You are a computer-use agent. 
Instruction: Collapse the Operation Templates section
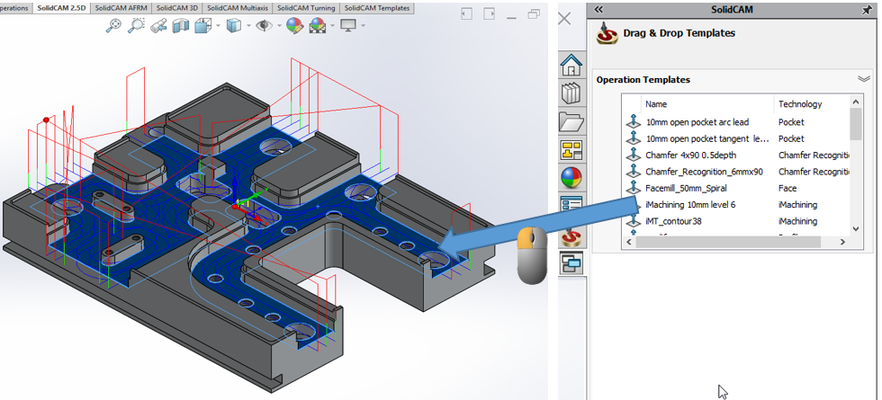(863, 79)
